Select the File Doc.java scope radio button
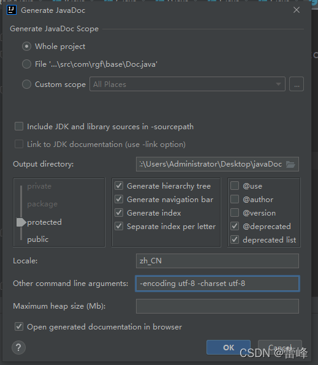The image size is (318, 365). [x=26, y=64]
